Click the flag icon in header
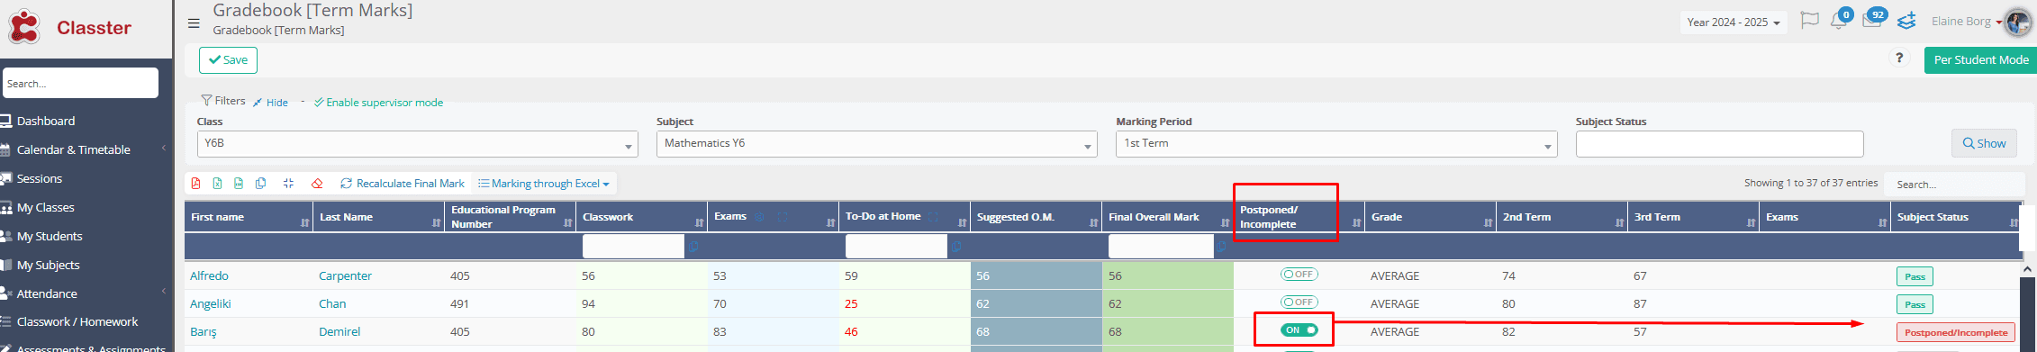This screenshot has width=2037, height=352. click(1809, 21)
